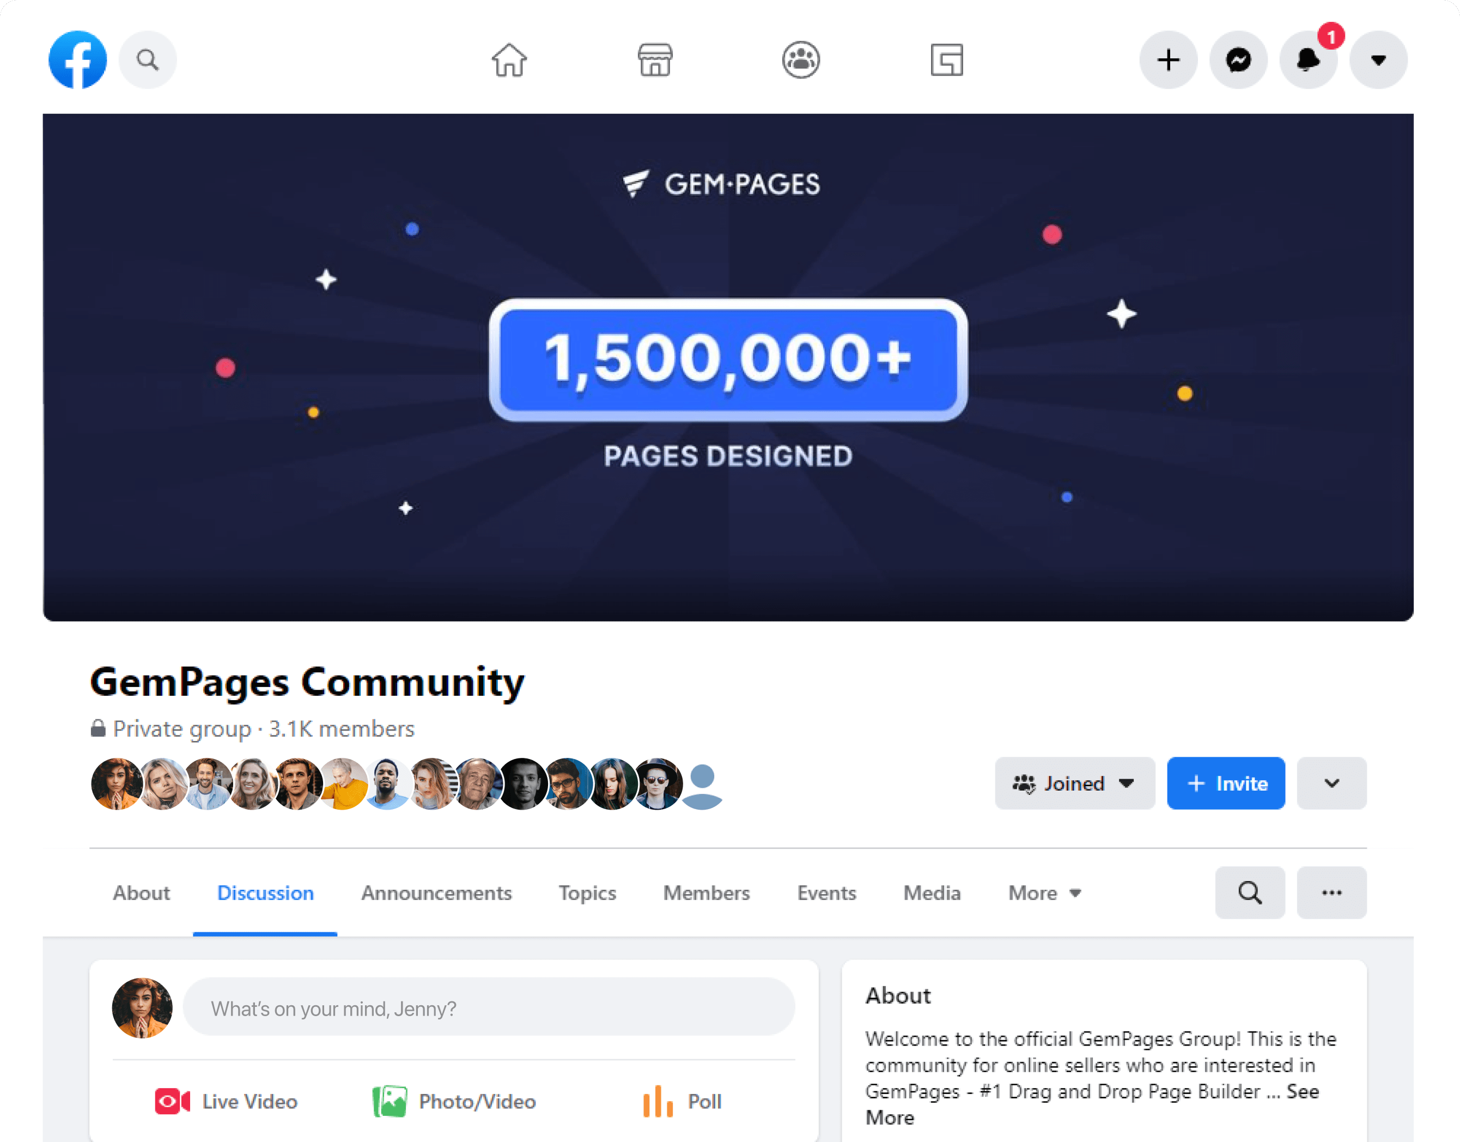The width and height of the screenshot is (1460, 1142).
Task: Switch to the Members tab
Action: [x=706, y=892]
